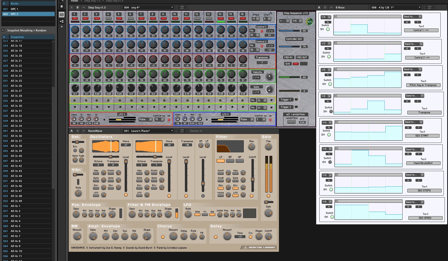
Task: Select bank 002 DPC 2
Action: click(29, 14)
